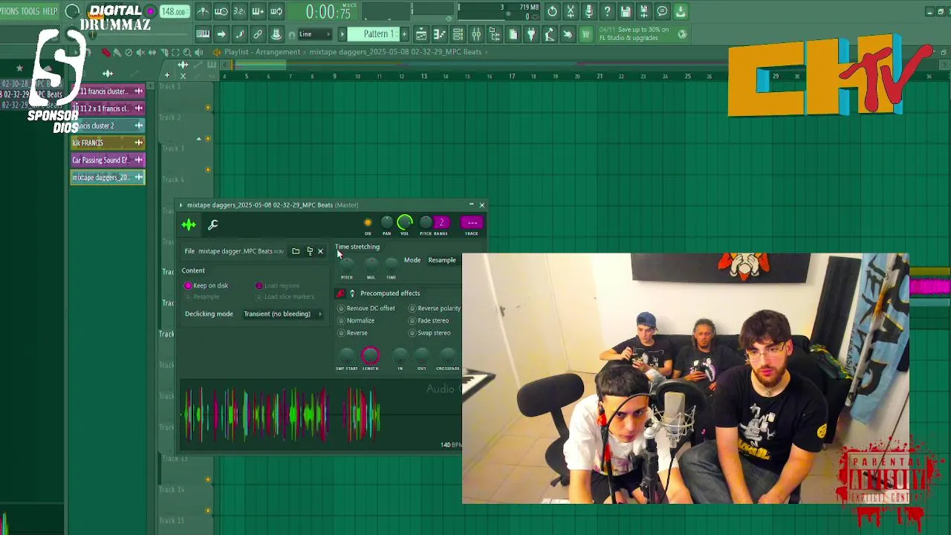The width and height of the screenshot is (951, 535).
Task: Click the link chain icon in toolbar
Action: point(258,34)
